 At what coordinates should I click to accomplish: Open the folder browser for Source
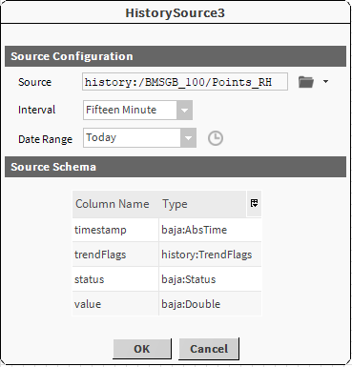pos(306,82)
